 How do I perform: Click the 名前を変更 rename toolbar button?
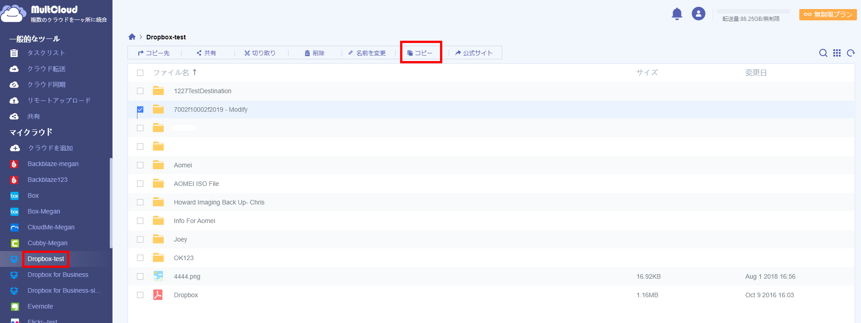tap(367, 53)
